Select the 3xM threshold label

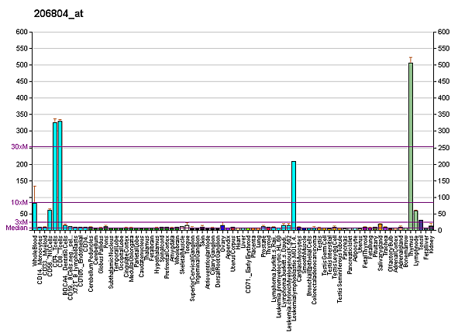[22, 222]
